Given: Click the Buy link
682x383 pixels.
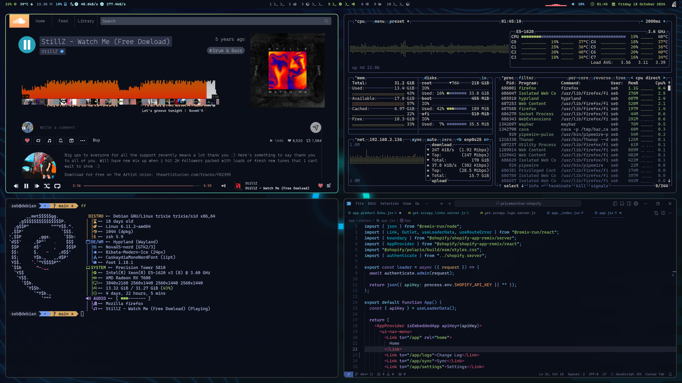Looking at the screenshot, I should point(97,140).
